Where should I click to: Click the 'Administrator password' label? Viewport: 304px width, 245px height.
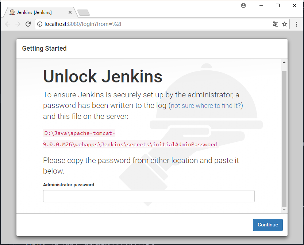pos(69,184)
